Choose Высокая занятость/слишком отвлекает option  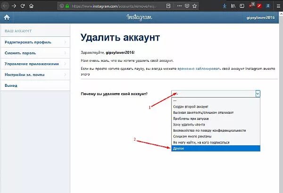(216, 113)
